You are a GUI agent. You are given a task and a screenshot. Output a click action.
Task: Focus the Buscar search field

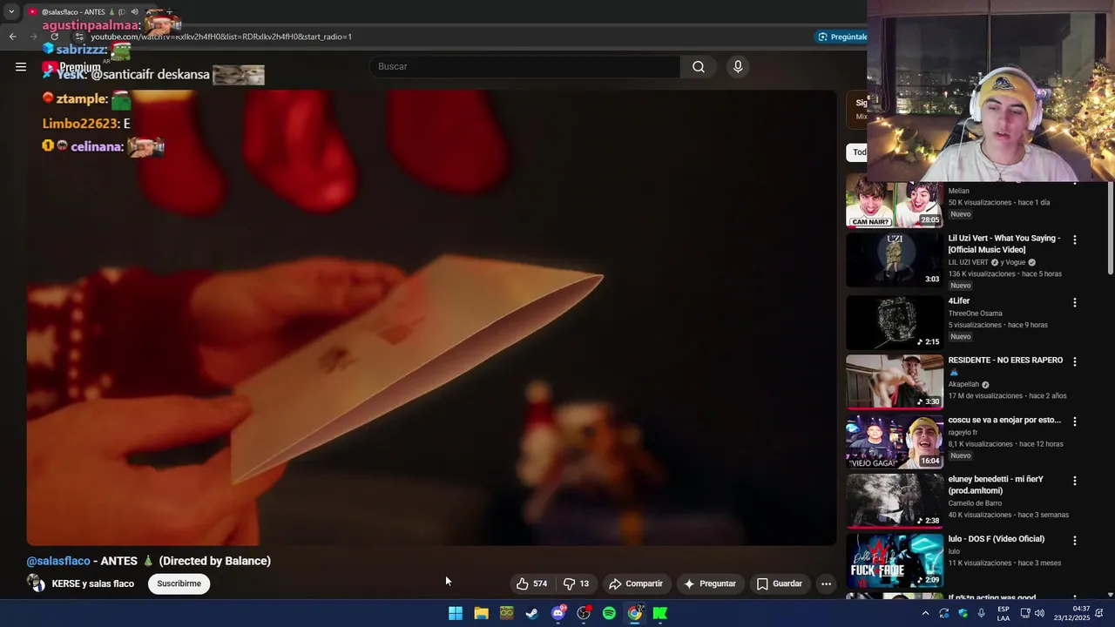(525, 67)
